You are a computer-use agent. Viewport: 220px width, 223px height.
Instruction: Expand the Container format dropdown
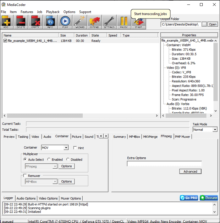[66, 148]
